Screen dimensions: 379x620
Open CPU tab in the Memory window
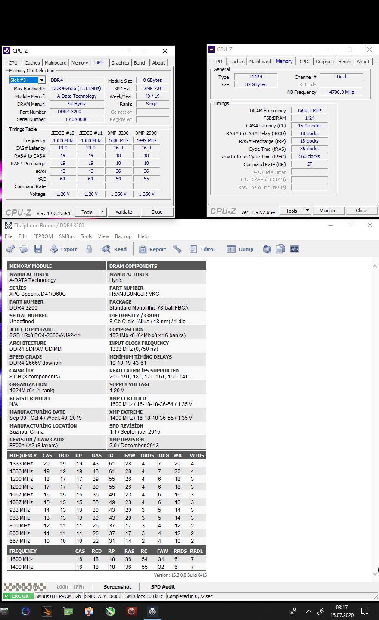click(218, 62)
